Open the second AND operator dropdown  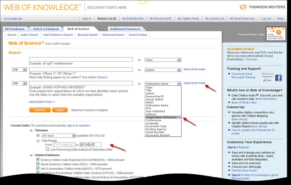coord(19,83)
